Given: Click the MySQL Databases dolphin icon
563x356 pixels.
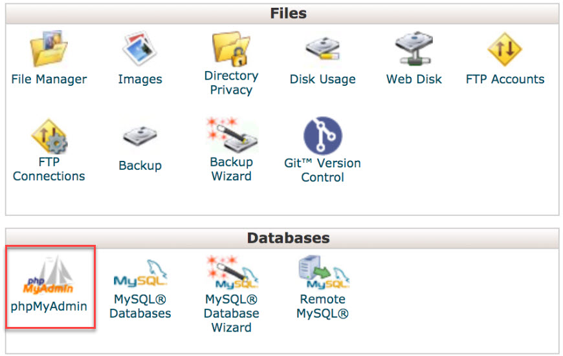Looking at the screenshot, I should (140, 273).
